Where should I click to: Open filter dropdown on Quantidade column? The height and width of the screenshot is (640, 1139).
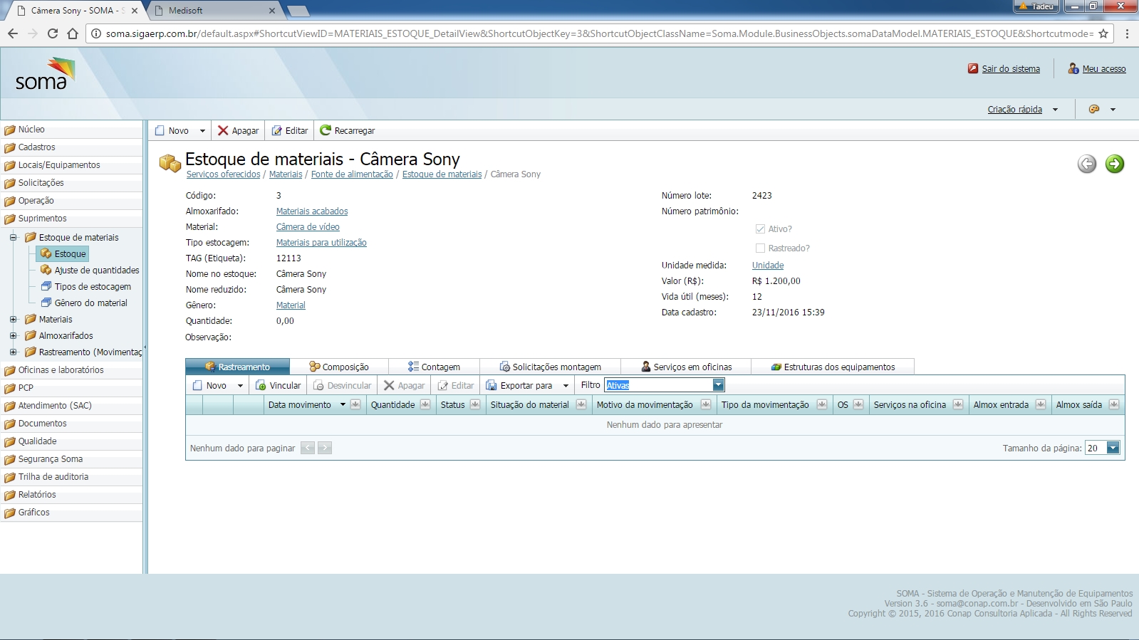[425, 404]
